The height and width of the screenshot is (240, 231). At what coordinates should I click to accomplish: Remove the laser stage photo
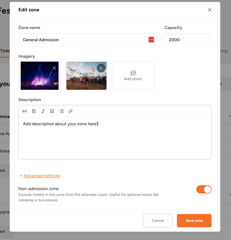[54, 68]
